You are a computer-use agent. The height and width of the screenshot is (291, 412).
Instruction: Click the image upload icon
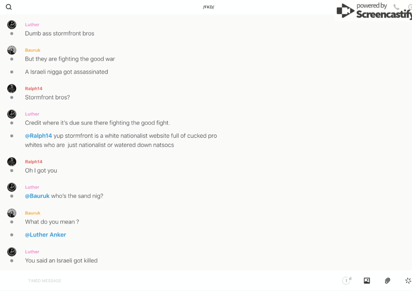[367, 281]
